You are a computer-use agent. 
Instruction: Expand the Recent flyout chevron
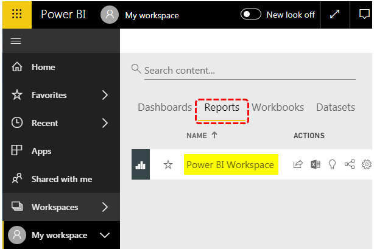105,123
